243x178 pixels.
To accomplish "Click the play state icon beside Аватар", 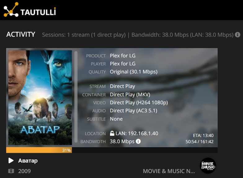I will click(x=11, y=160).
